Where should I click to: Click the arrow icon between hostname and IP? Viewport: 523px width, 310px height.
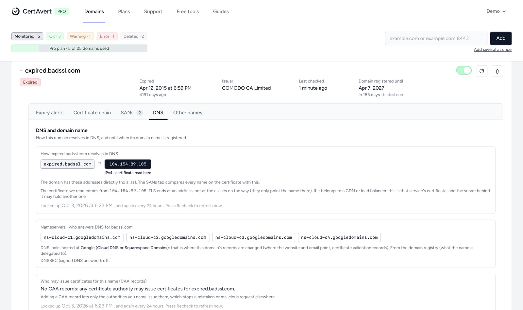(x=100, y=163)
